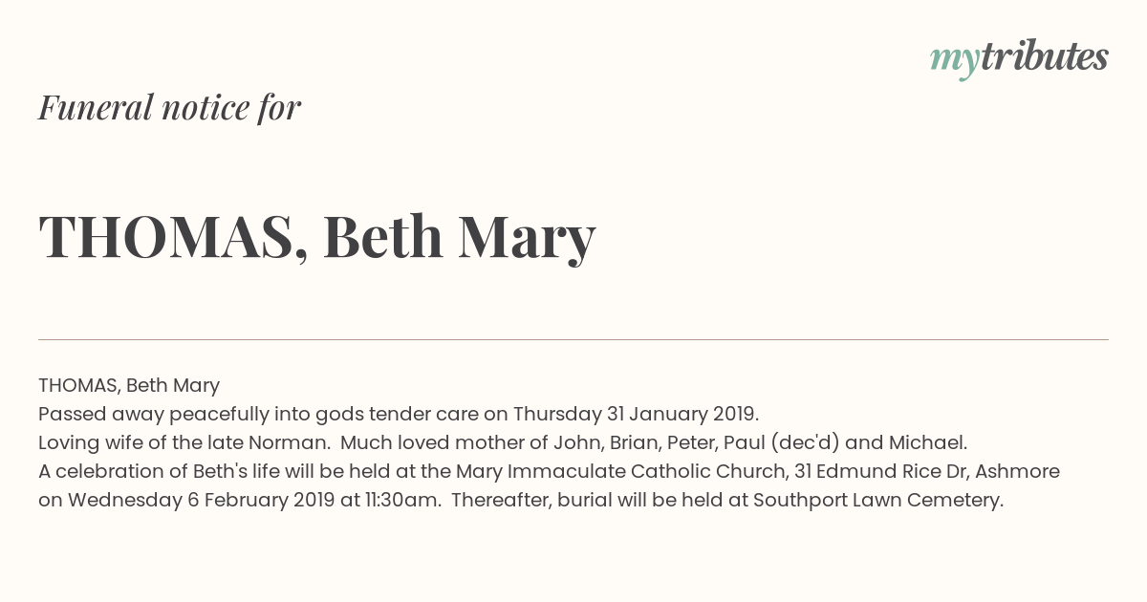Click the green "my" part of logo

click(x=955, y=62)
